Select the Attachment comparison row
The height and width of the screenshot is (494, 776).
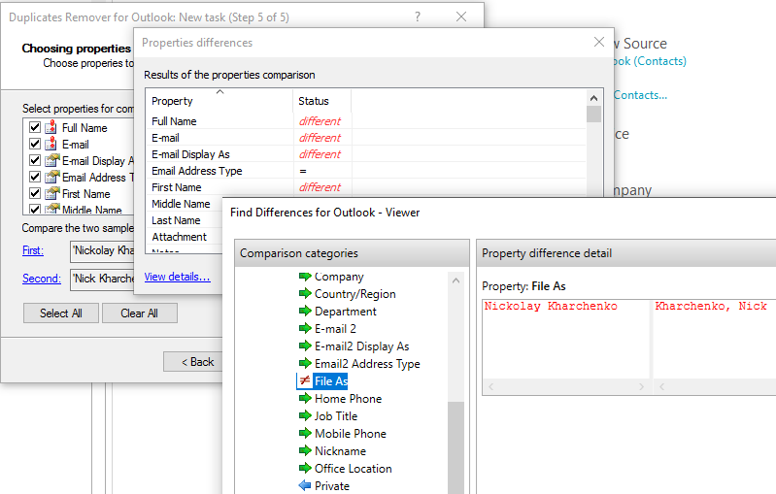[x=185, y=237]
